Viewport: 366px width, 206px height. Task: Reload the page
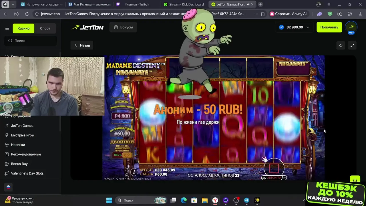point(27,14)
